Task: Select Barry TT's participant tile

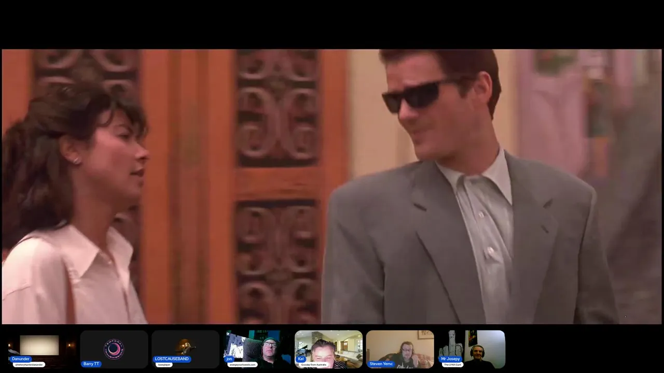Action: coord(114,349)
